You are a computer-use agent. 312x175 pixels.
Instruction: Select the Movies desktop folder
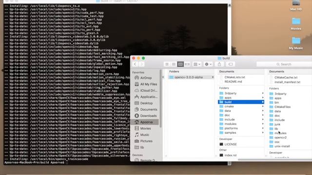(x=296, y=24)
